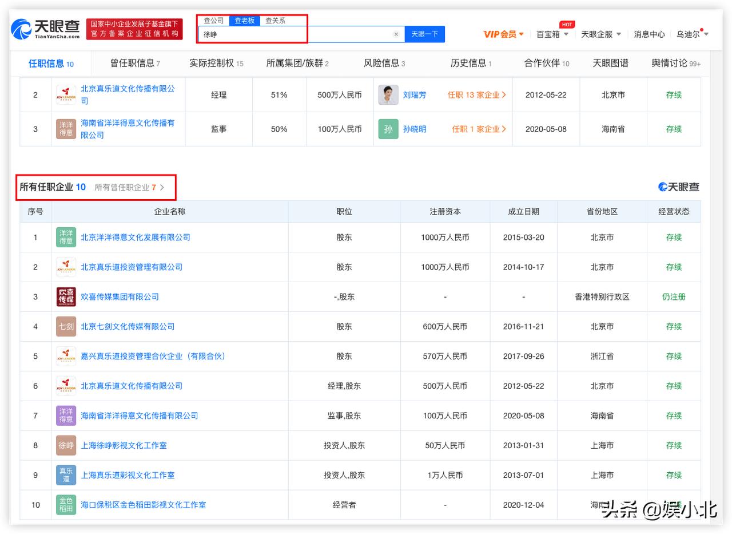This screenshot has width=732, height=534.
Task: Open 金色稻田 studio logo icon
Action: click(x=66, y=505)
